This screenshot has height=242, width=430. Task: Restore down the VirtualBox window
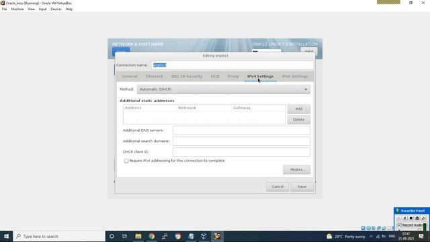pyautogui.click(x=411, y=3)
